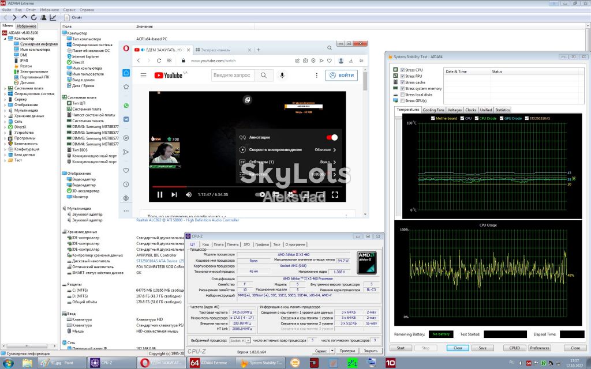Screen dimensions: 591x369
Task: Uncheck Stress cache checkbox
Action: point(402,82)
